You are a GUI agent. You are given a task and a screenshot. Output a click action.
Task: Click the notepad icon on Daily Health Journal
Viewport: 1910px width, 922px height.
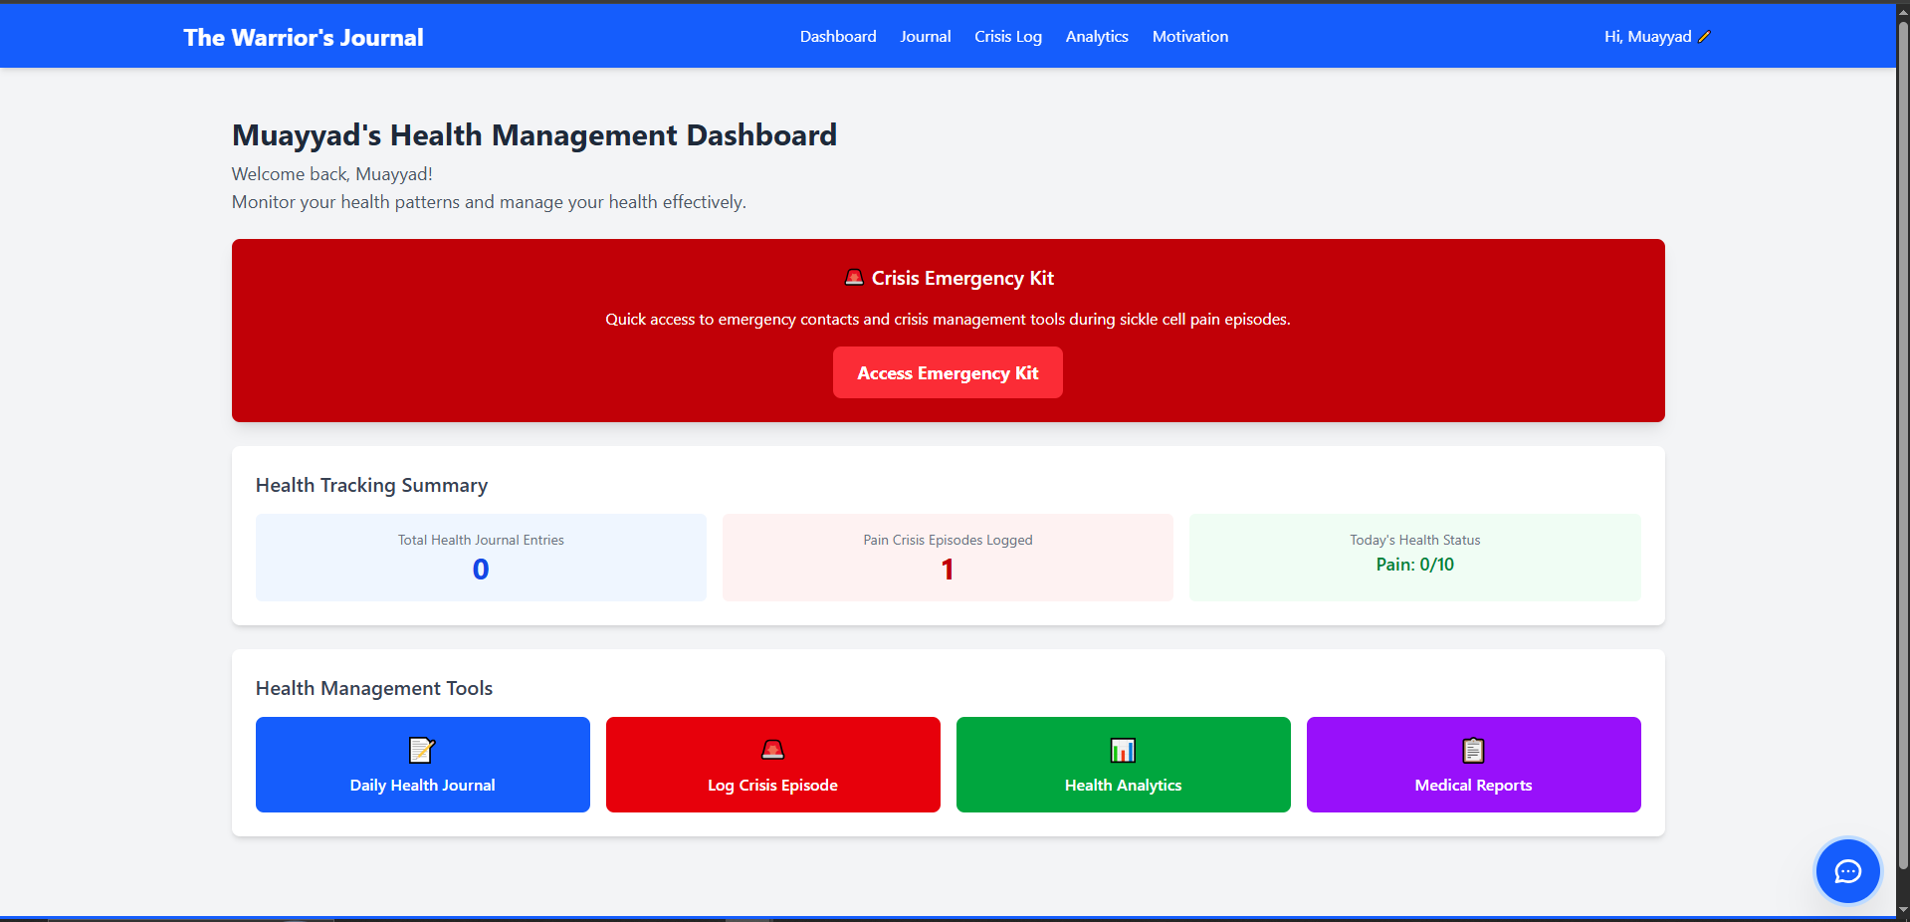tap(422, 750)
